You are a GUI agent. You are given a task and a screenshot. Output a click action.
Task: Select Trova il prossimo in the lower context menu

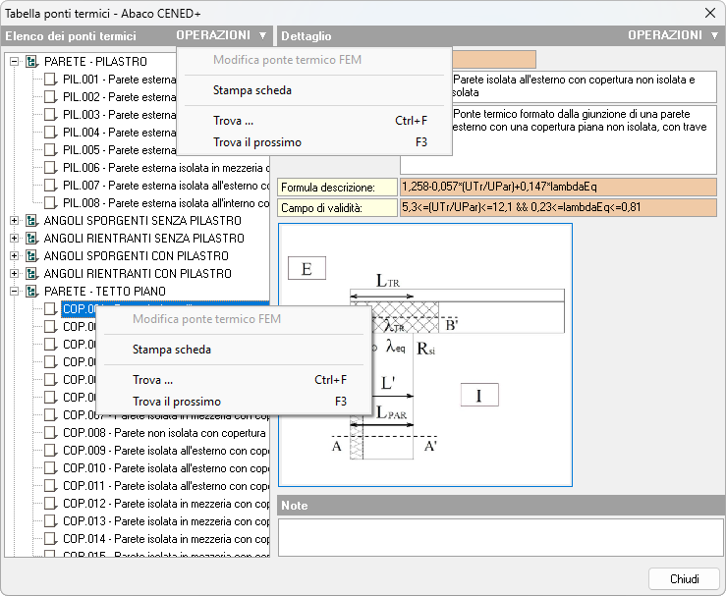[177, 402]
